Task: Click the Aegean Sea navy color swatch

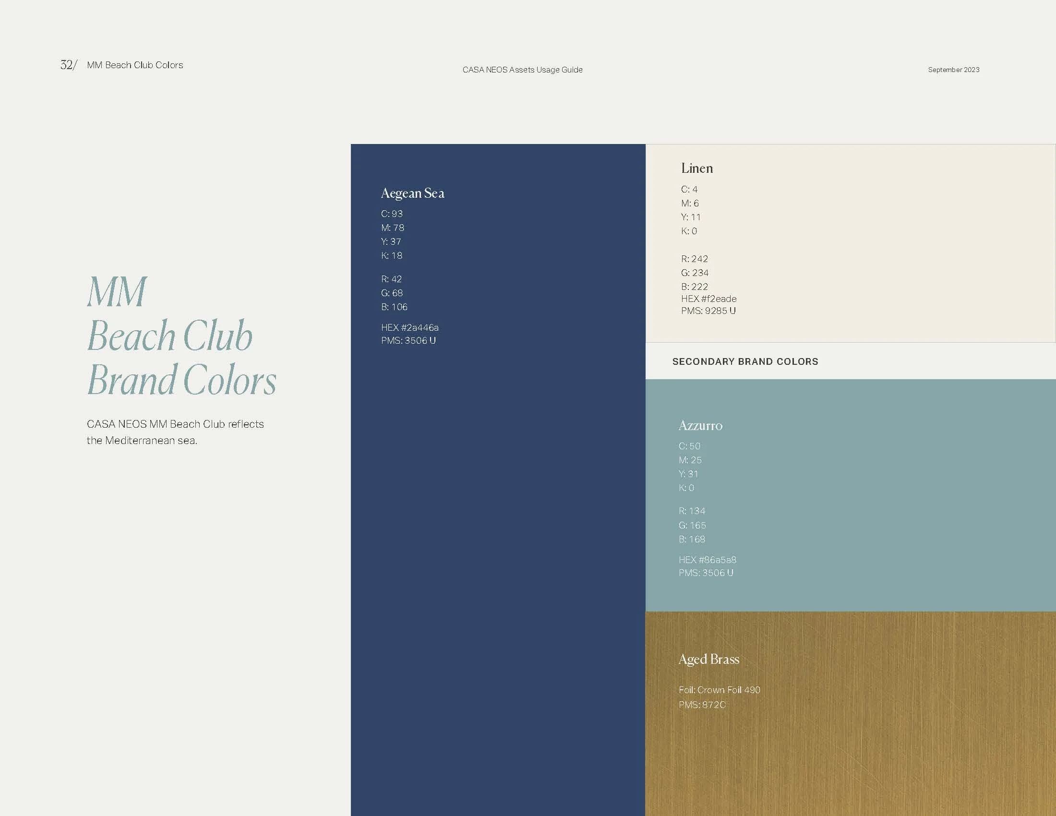Action: point(498,480)
